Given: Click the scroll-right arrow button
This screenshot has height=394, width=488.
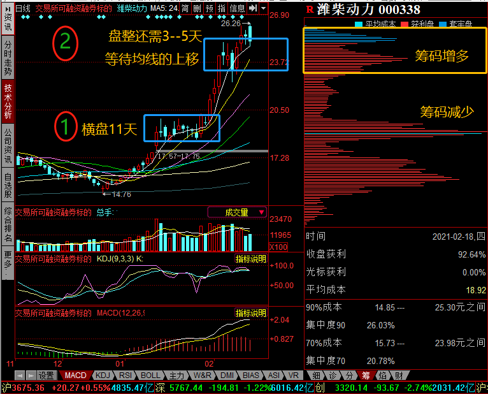Looking at the screenshot, I should click(31, 376).
